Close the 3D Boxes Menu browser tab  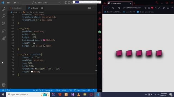click(130, 4)
